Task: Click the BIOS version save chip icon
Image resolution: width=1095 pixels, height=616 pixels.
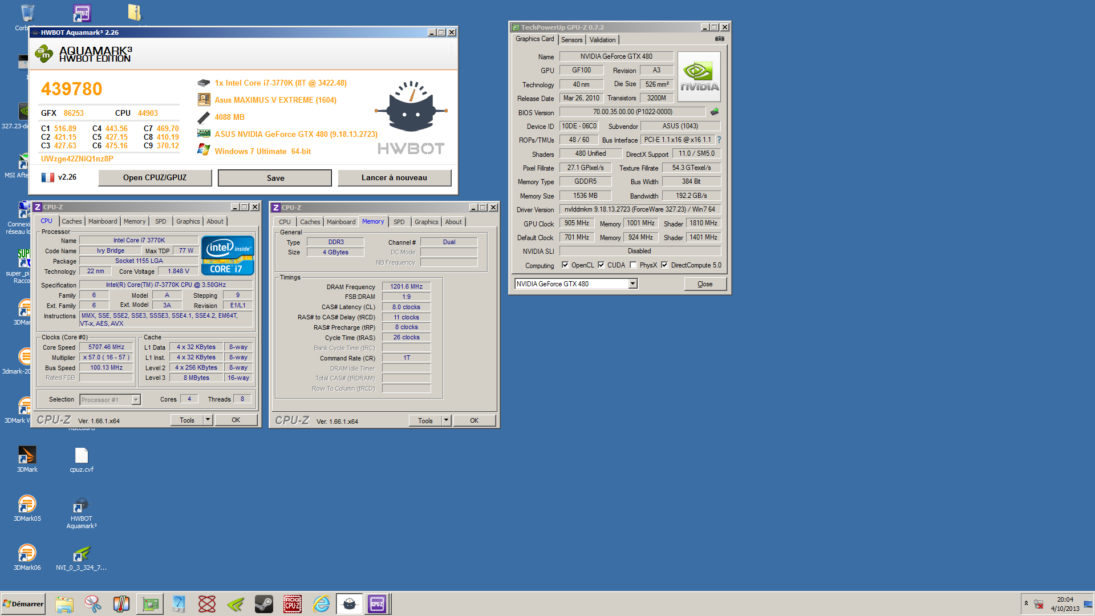Action: 715,112
